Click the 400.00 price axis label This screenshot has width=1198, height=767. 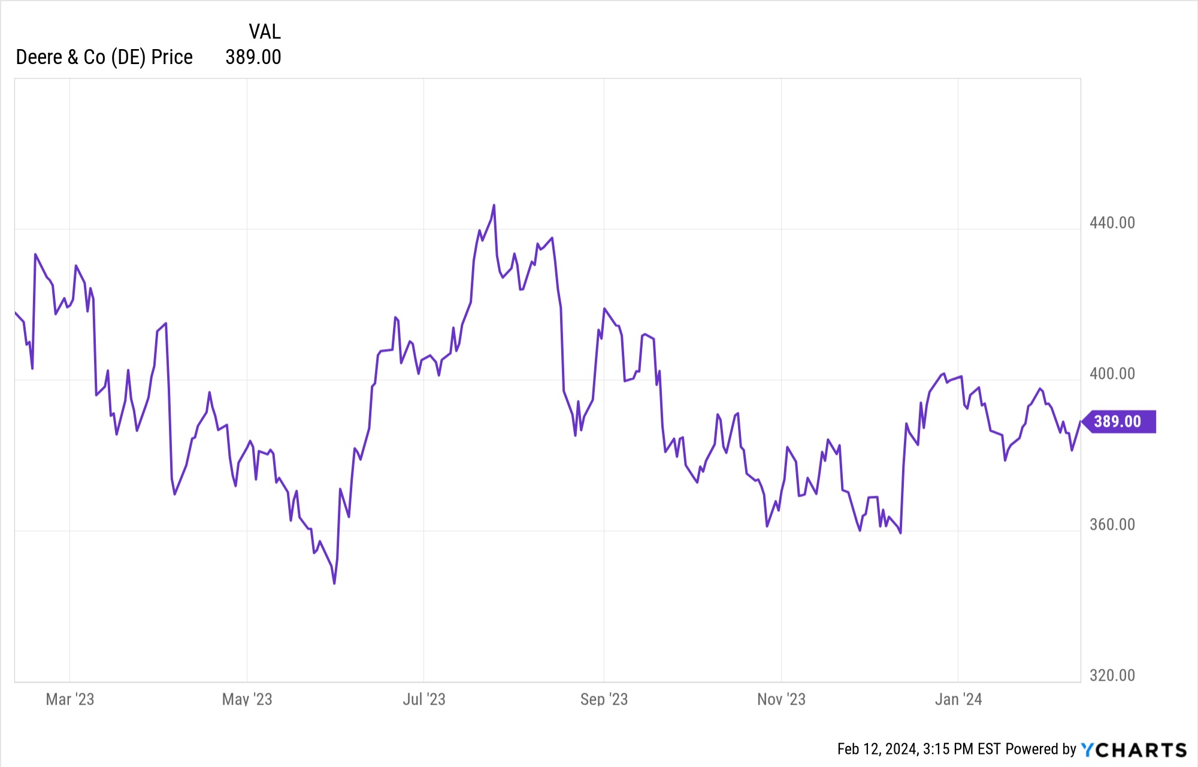pos(1112,374)
